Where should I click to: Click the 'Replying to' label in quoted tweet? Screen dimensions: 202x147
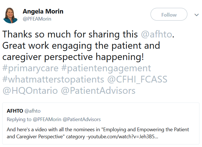click(x=19, y=119)
